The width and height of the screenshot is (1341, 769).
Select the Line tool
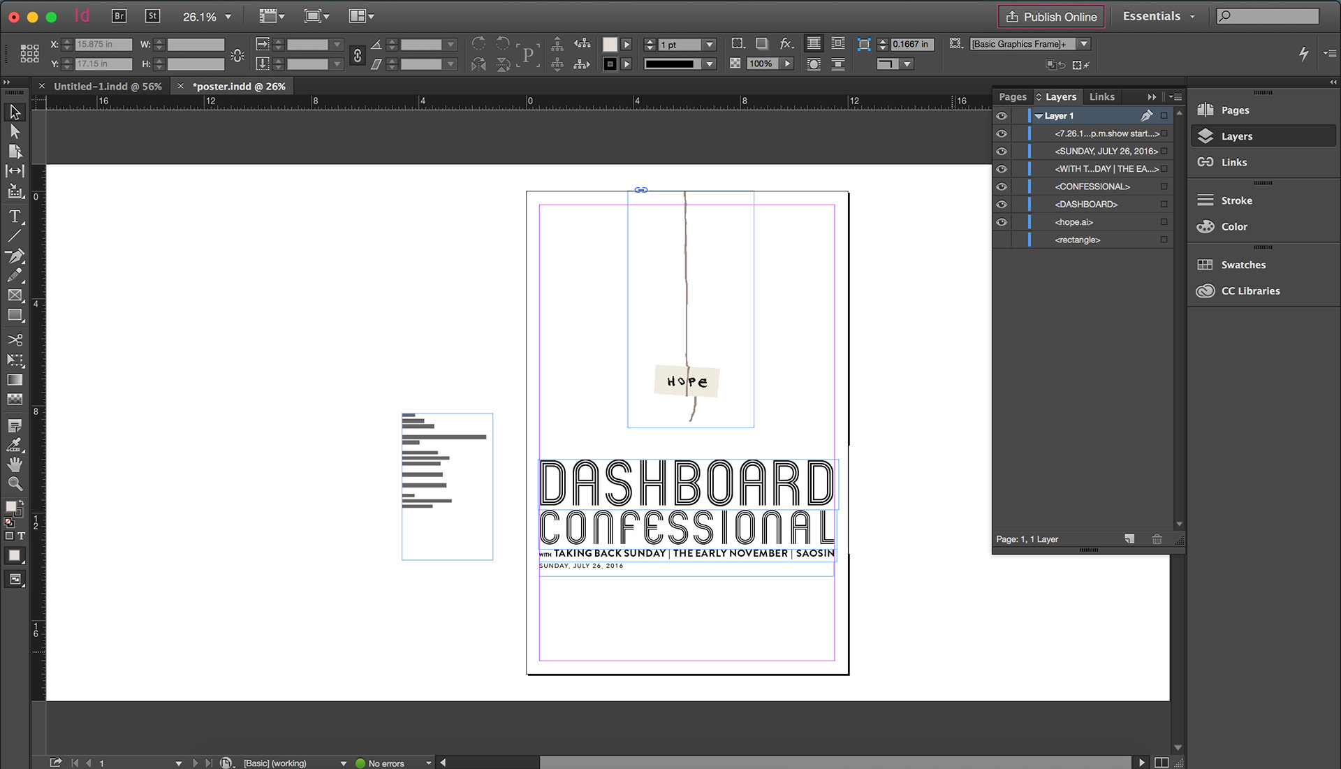15,236
